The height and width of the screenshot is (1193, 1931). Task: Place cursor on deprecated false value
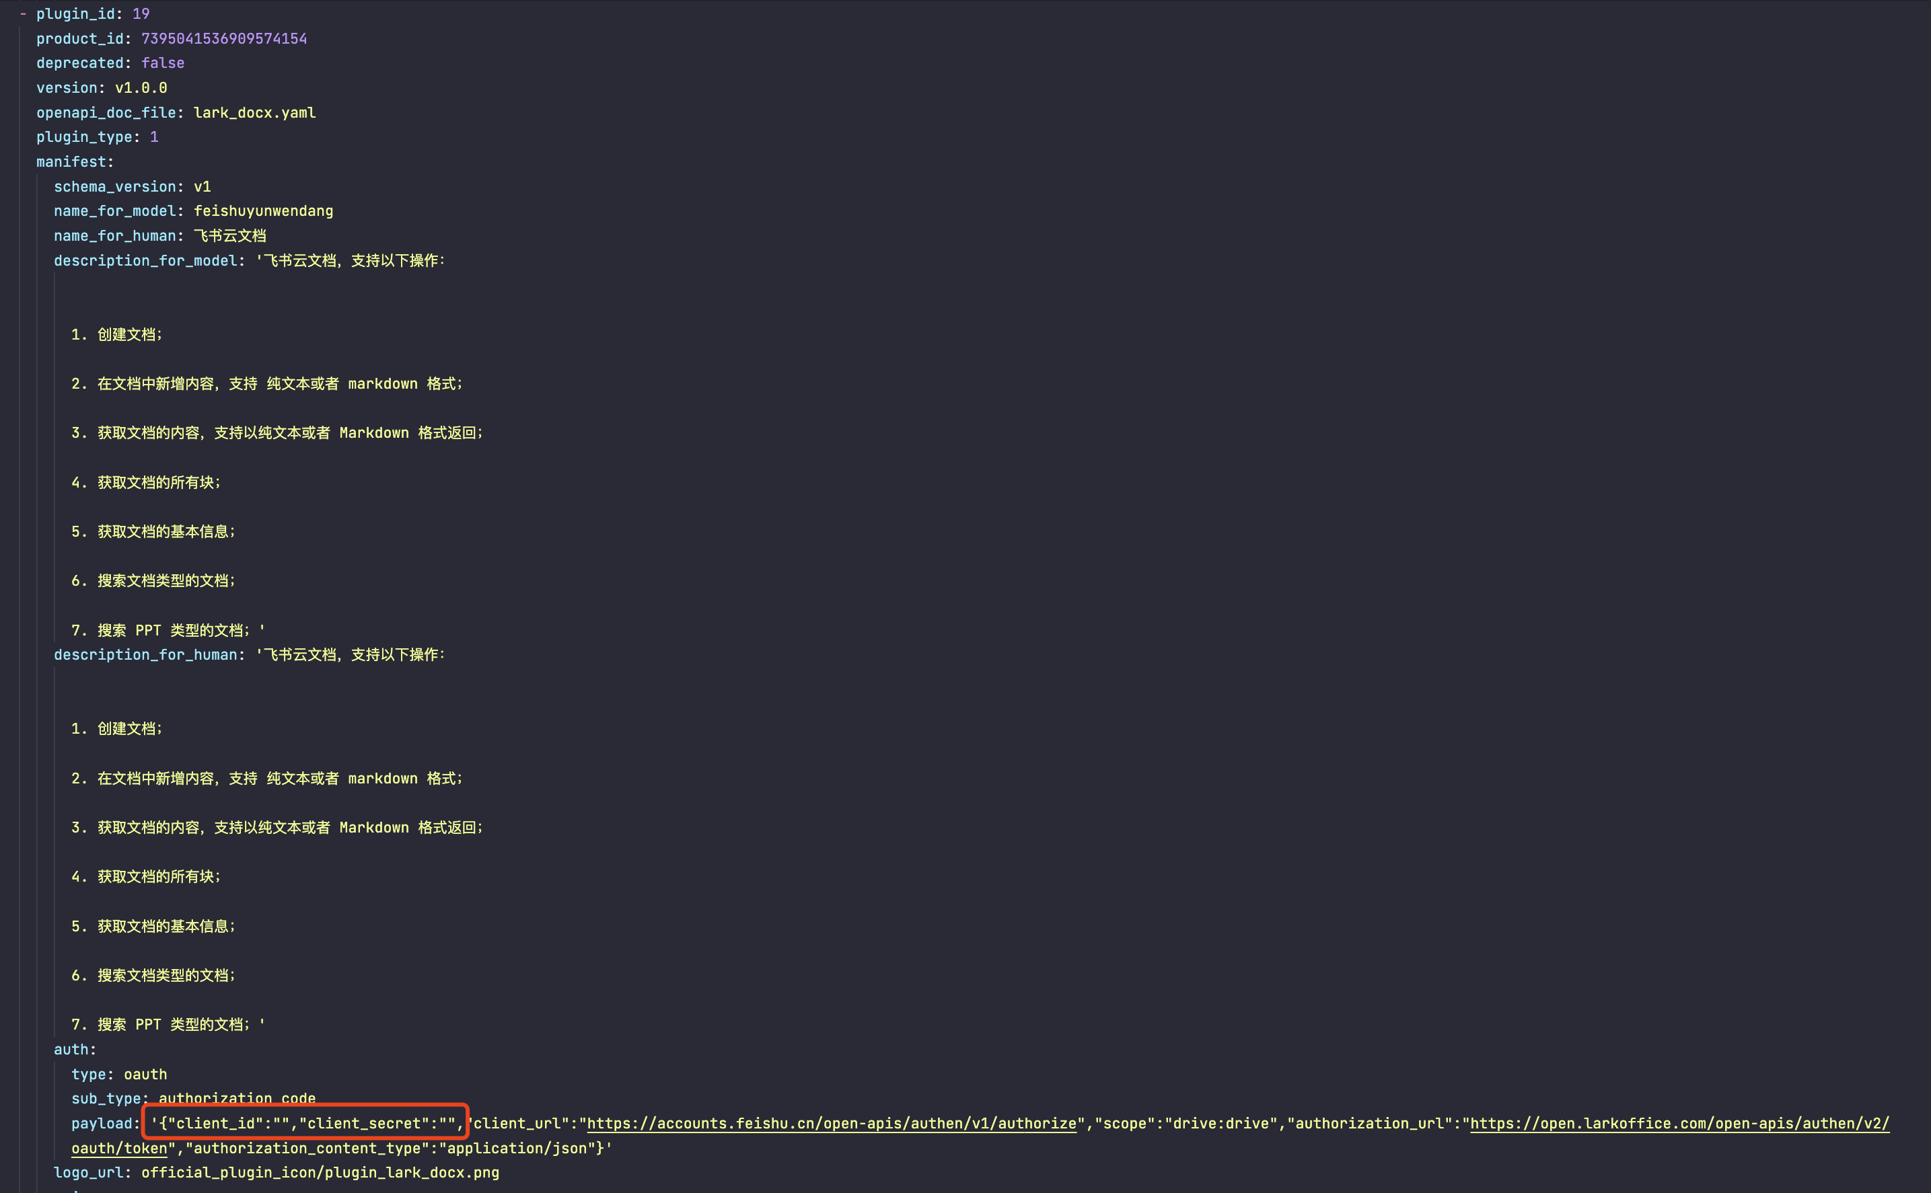(x=163, y=63)
